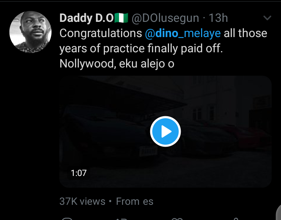
Task: Tap the grey floating button at screen edge
Action: click(x=279, y=213)
